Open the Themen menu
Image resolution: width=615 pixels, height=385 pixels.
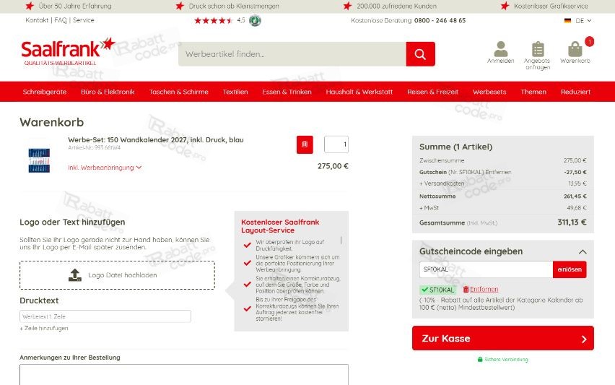tap(533, 92)
